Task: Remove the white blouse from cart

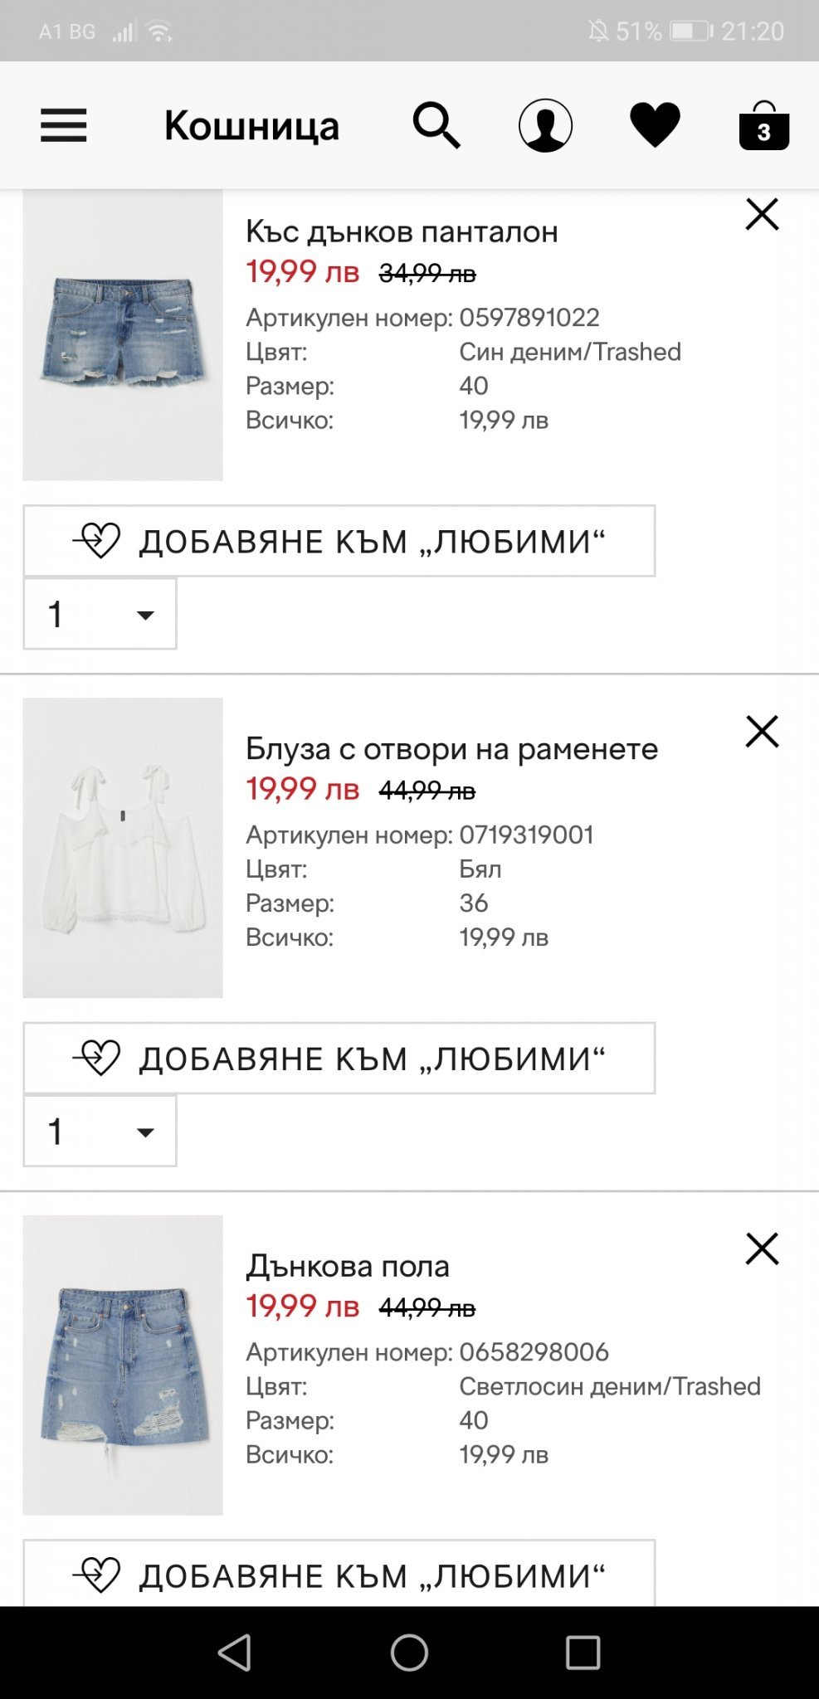Action: pos(762,732)
